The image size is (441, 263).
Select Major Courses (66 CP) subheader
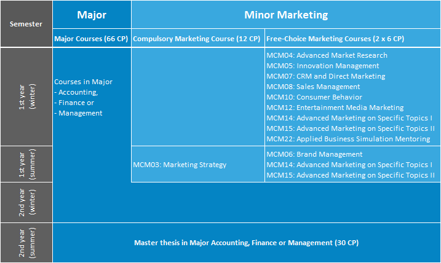click(x=91, y=39)
